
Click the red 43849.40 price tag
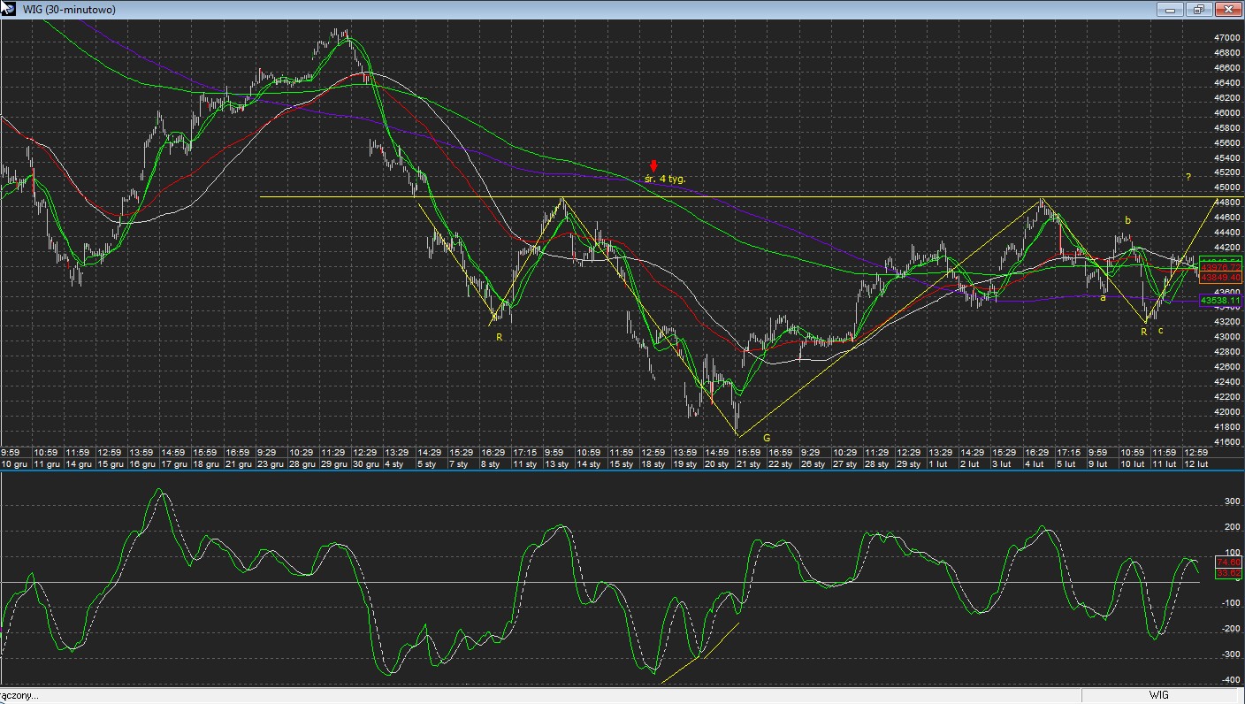pos(1220,278)
